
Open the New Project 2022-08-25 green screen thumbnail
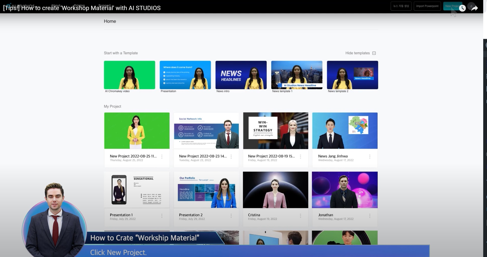(137, 131)
